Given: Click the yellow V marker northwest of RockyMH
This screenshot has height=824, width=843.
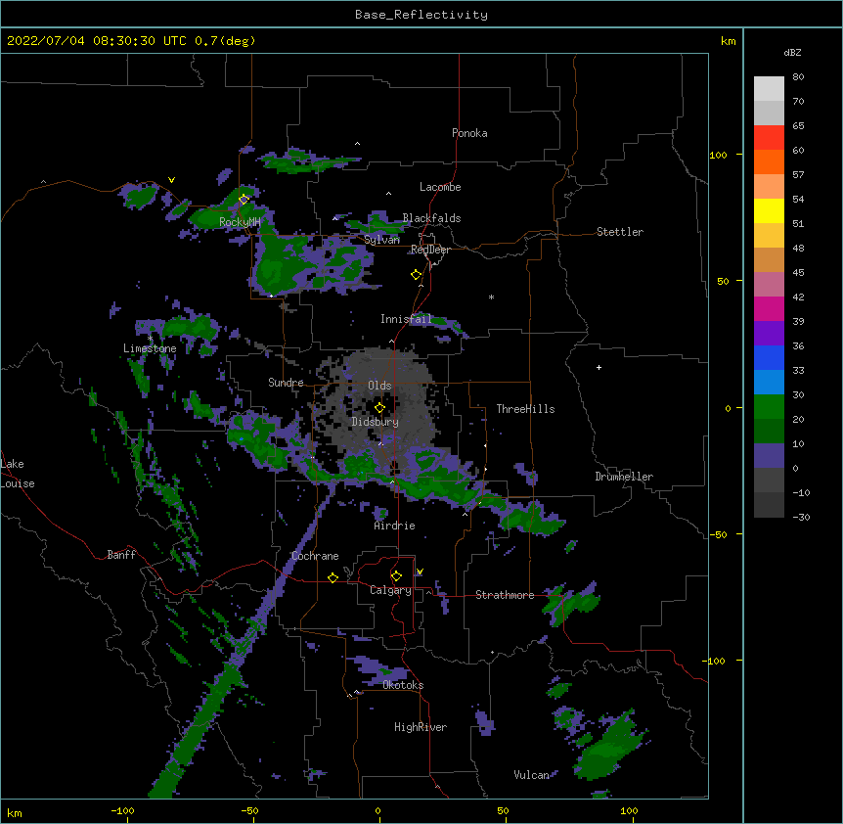Looking at the screenshot, I should click(x=171, y=180).
